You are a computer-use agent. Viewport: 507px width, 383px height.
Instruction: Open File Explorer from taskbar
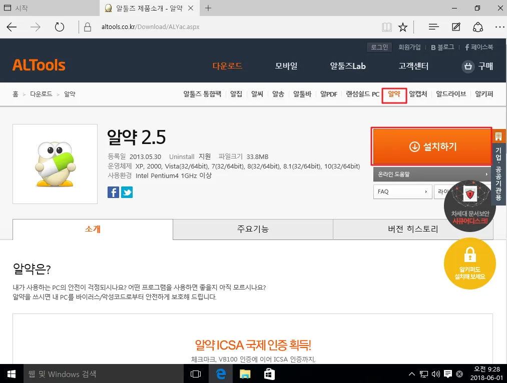[245, 374]
